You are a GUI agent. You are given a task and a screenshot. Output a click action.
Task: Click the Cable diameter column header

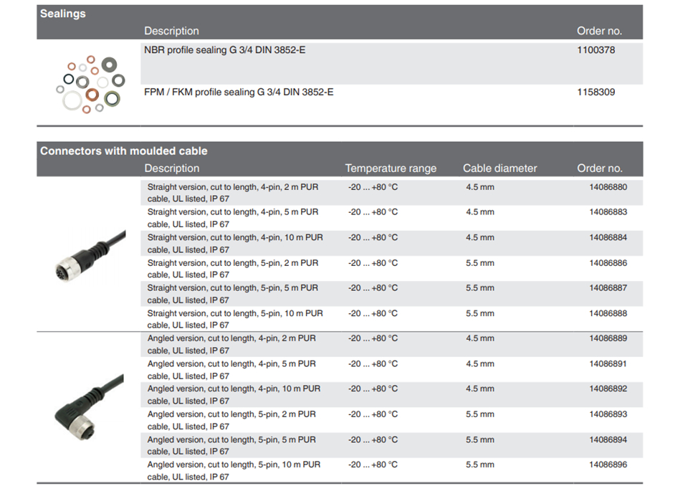[500, 168]
